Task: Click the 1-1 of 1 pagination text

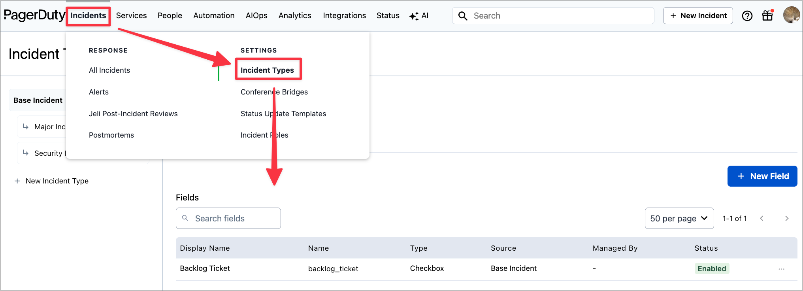Action: pyautogui.click(x=735, y=218)
